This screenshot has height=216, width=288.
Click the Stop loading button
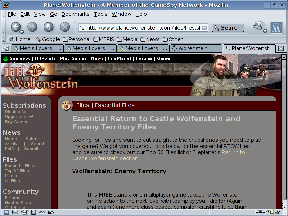point(65,27)
